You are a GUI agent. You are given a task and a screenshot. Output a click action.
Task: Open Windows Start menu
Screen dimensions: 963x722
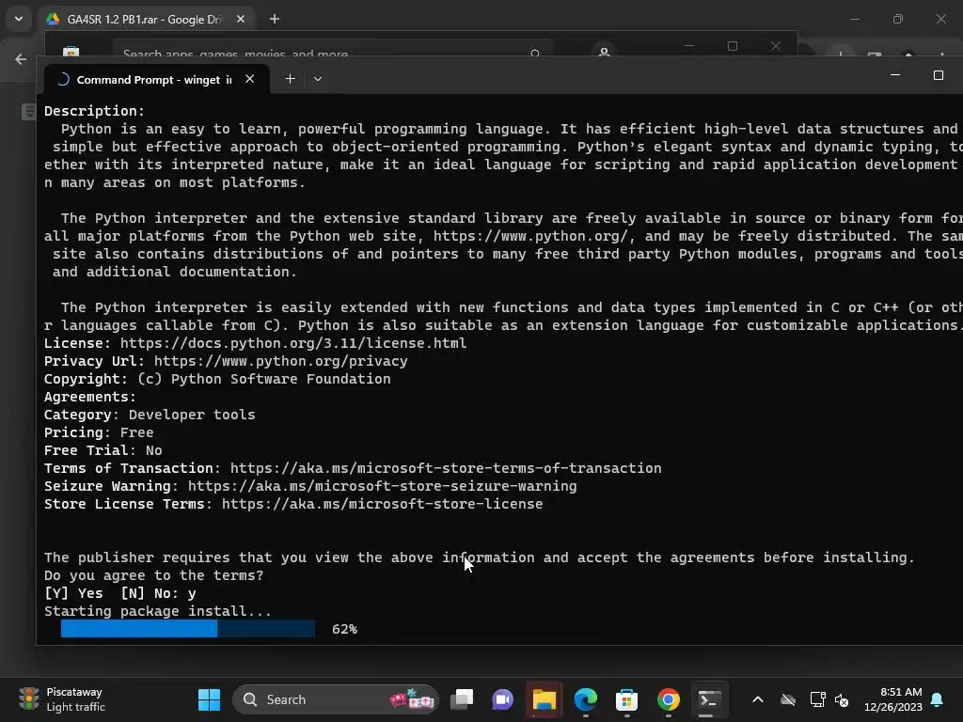coord(209,699)
